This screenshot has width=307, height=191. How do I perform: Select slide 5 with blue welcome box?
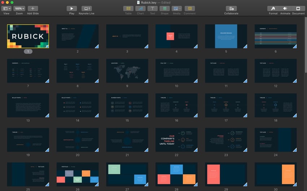[226, 36]
